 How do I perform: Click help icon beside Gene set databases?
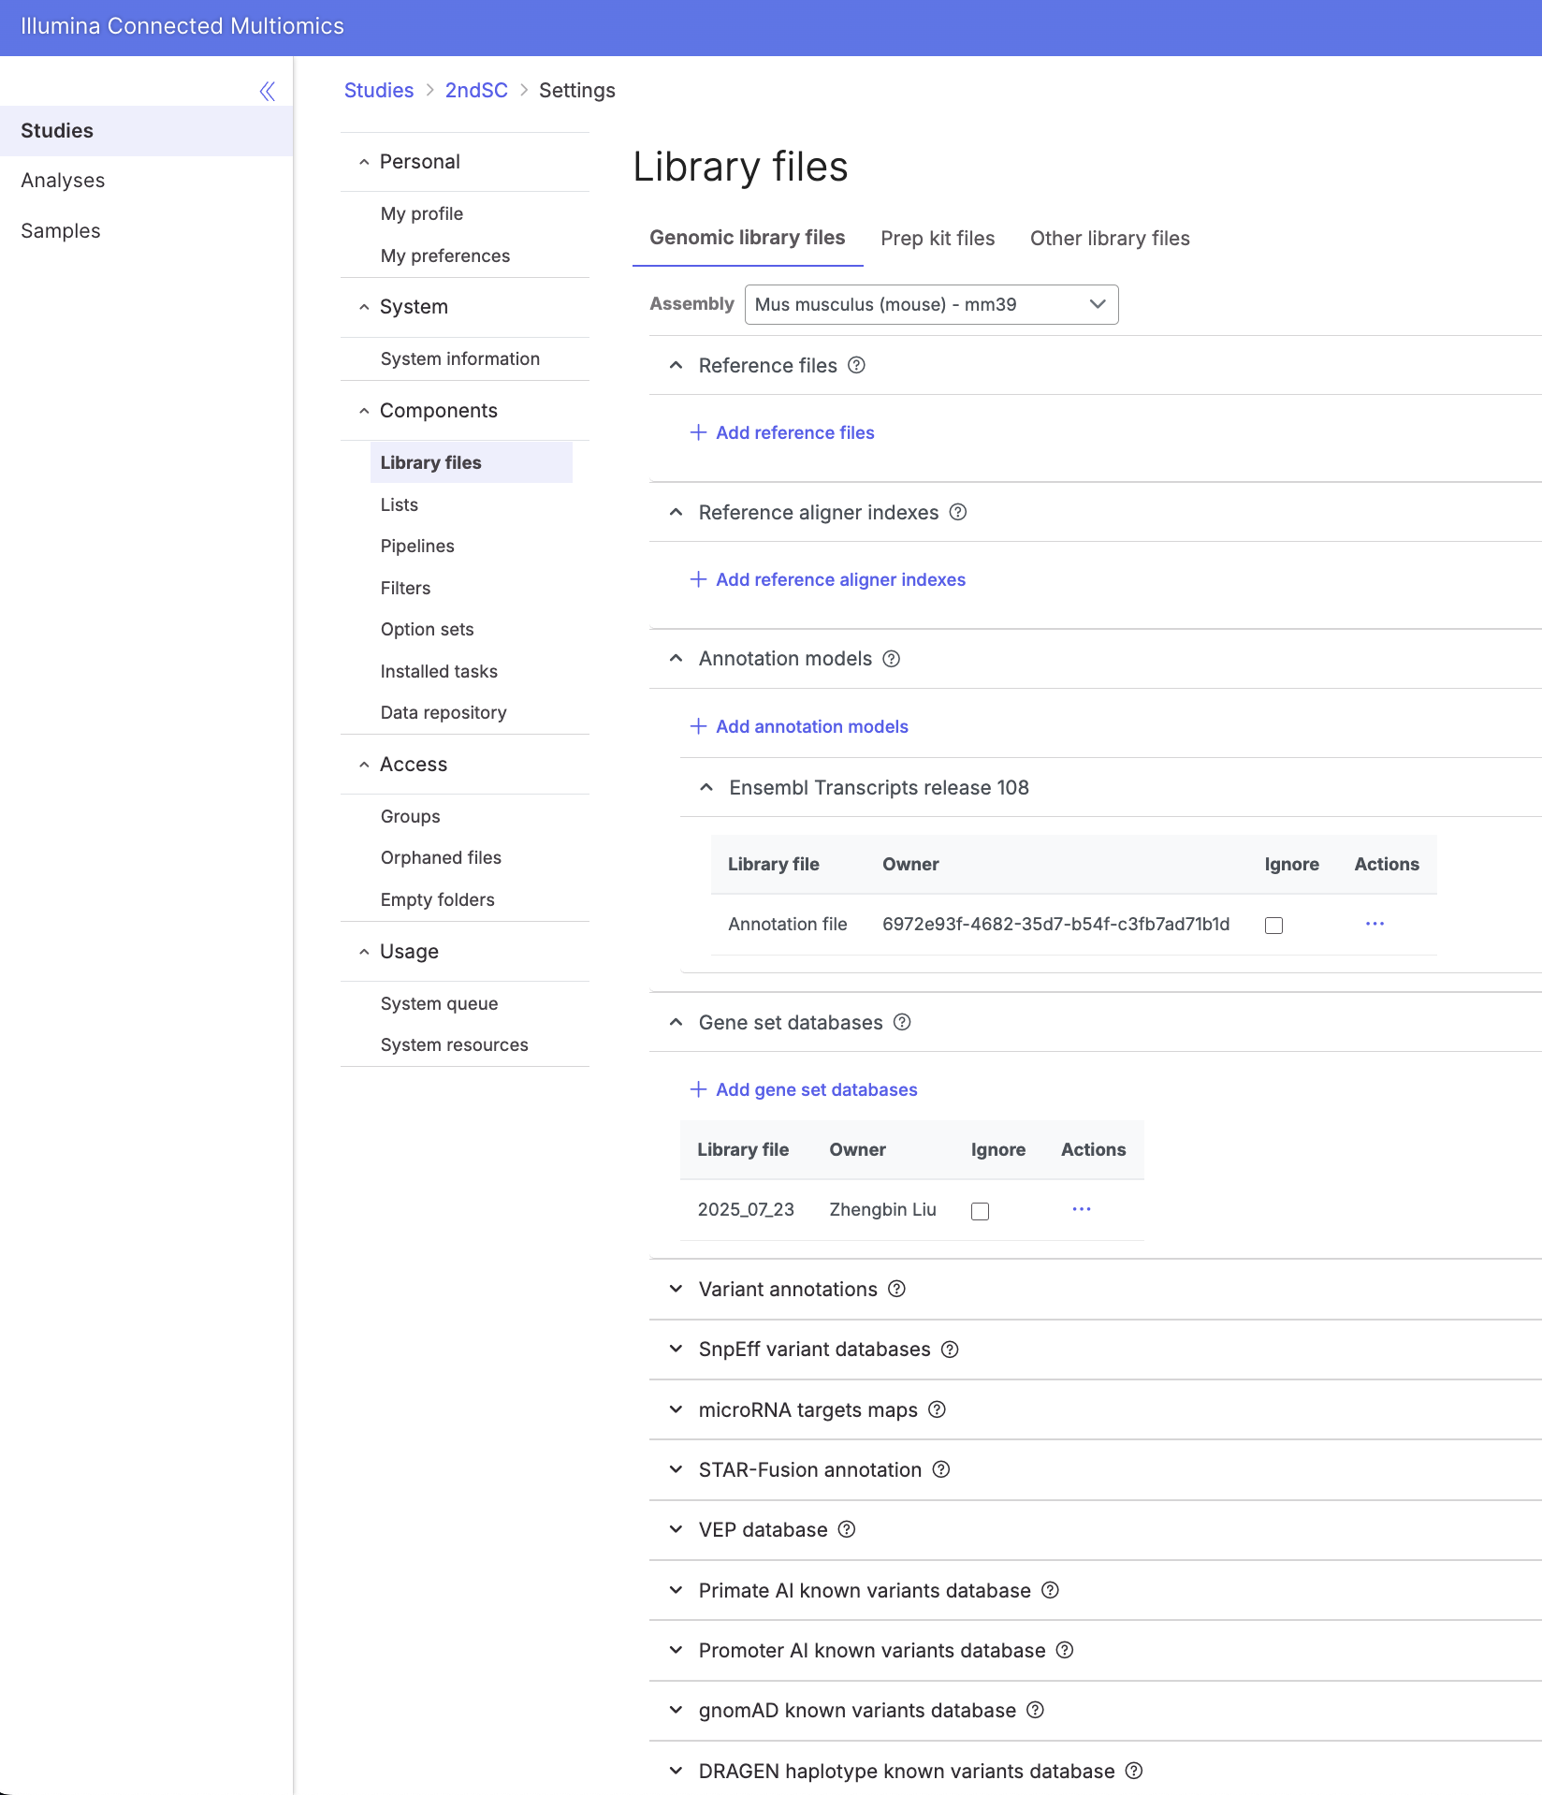tap(901, 1022)
